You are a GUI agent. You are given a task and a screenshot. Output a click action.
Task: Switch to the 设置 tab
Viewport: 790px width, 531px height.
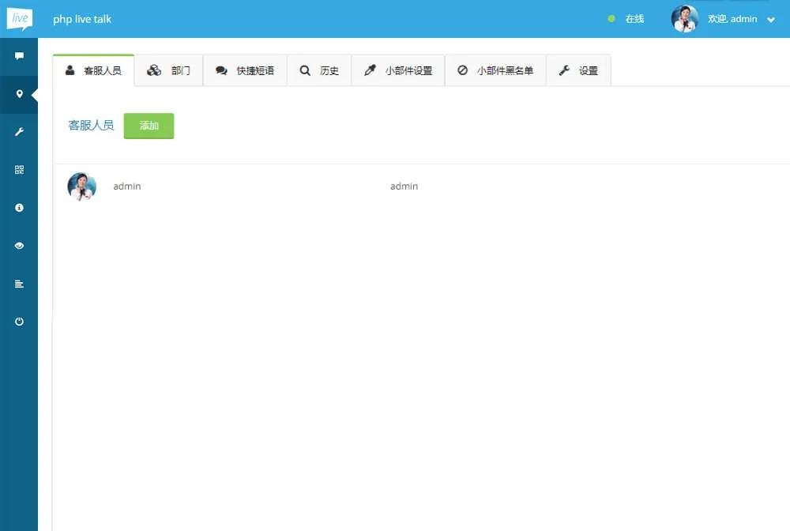(578, 70)
